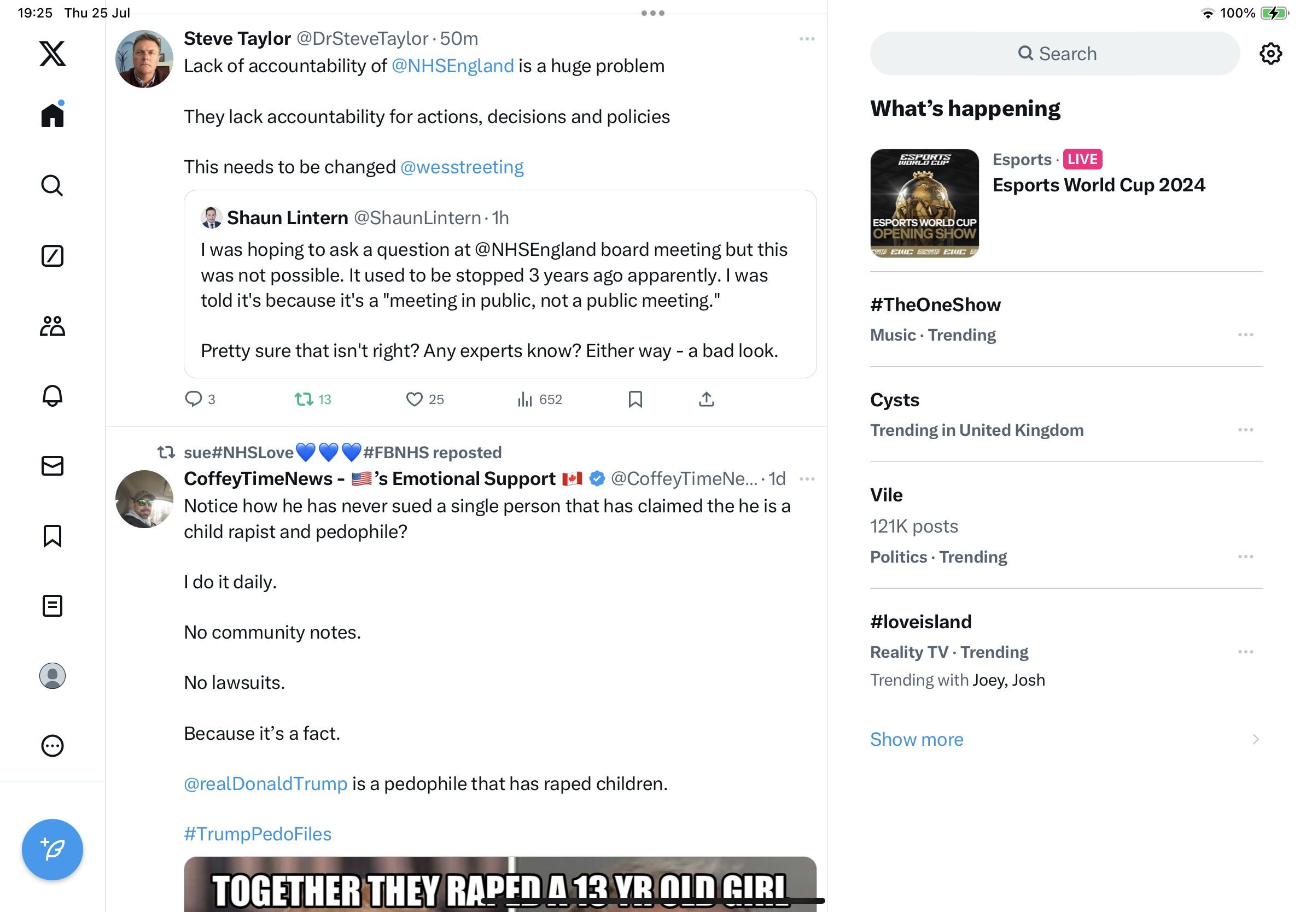Expand Show more trends chevron

coord(1255,739)
